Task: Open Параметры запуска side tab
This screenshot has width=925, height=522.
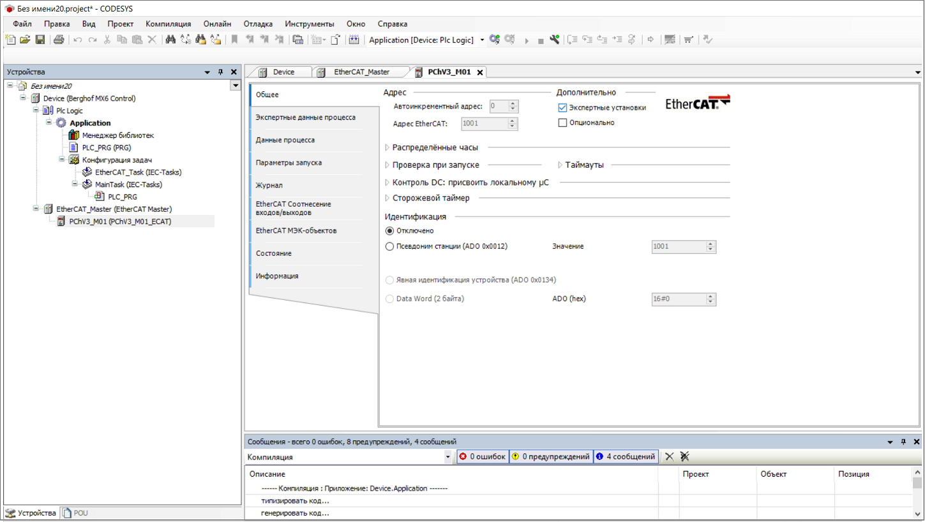Action: [x=289, y=163]
